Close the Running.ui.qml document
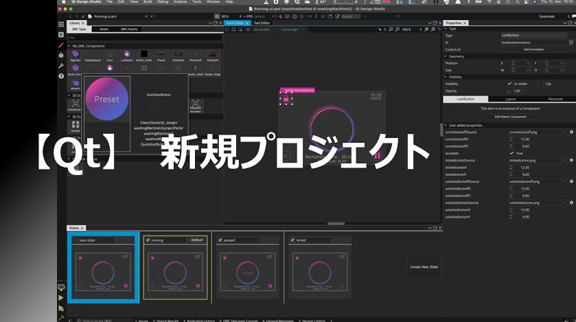The width and height of the screenshot is (576, 322). (152, 16)
